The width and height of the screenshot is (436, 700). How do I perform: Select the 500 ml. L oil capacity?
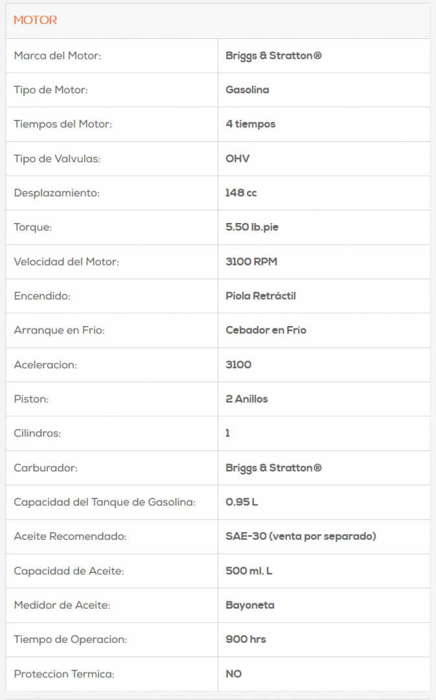(249, 571)
